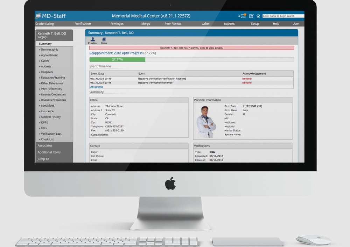Open the task checklist icon in header
The width and height of the screenshot is (350, 247).
tap(251, 16)
